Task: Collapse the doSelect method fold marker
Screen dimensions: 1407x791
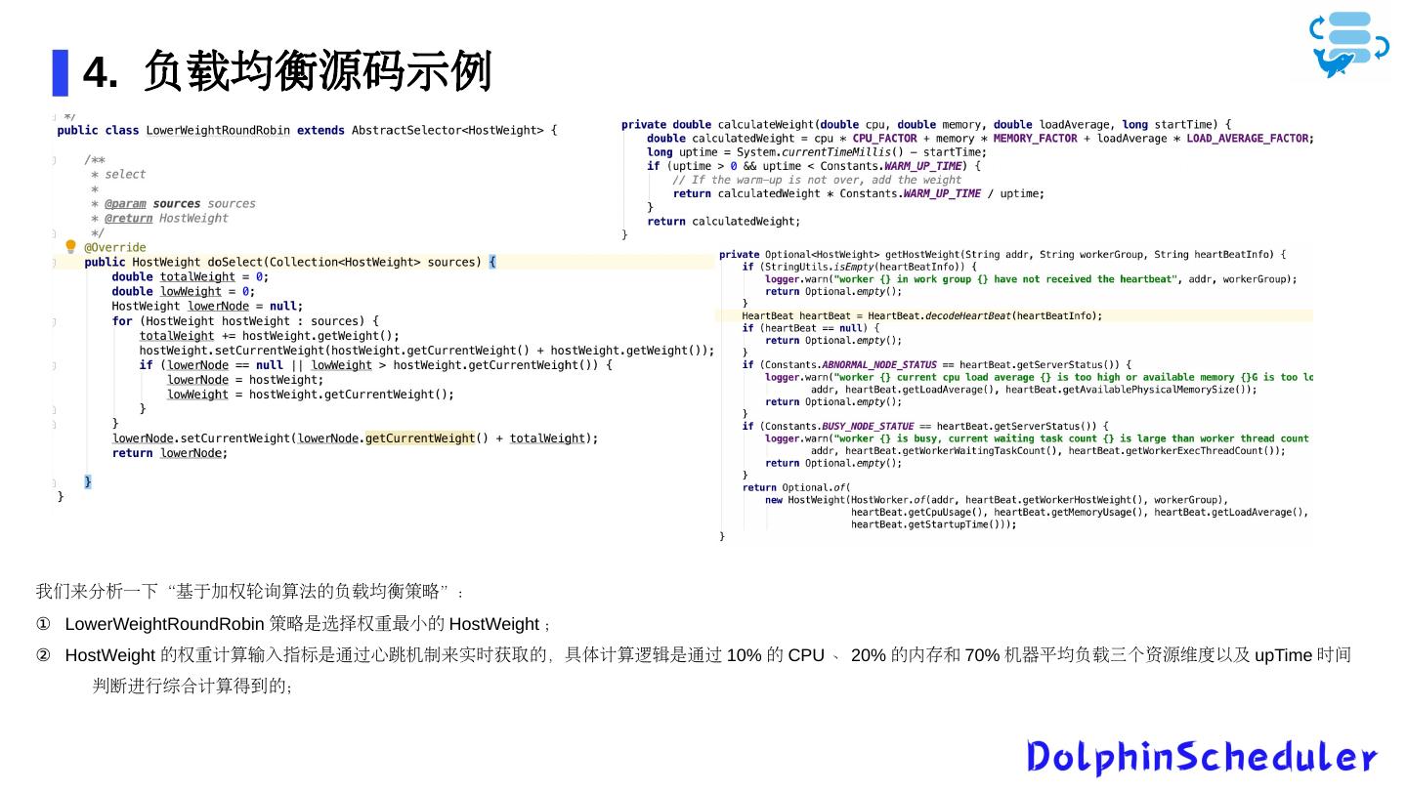Action: pos(55,262)
